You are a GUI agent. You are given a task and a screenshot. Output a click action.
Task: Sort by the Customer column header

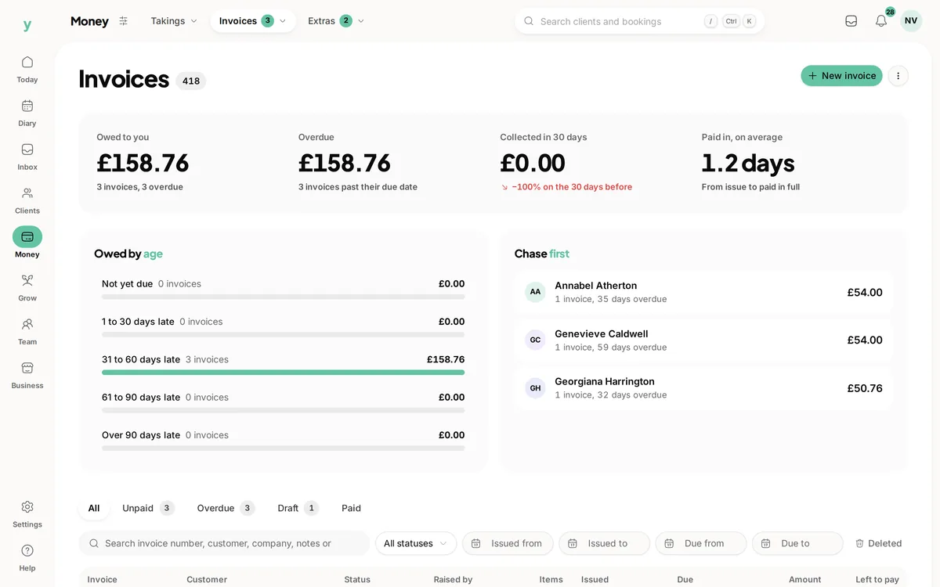pyautogui.click(x=207, y=579)
